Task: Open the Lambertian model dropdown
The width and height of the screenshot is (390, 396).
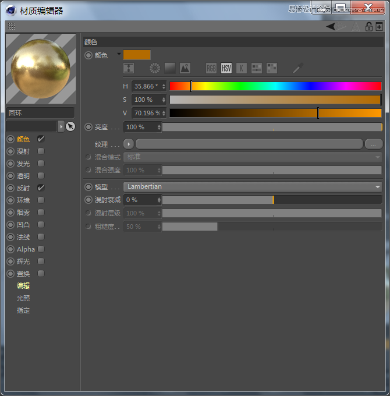Action: click(253, 187)
